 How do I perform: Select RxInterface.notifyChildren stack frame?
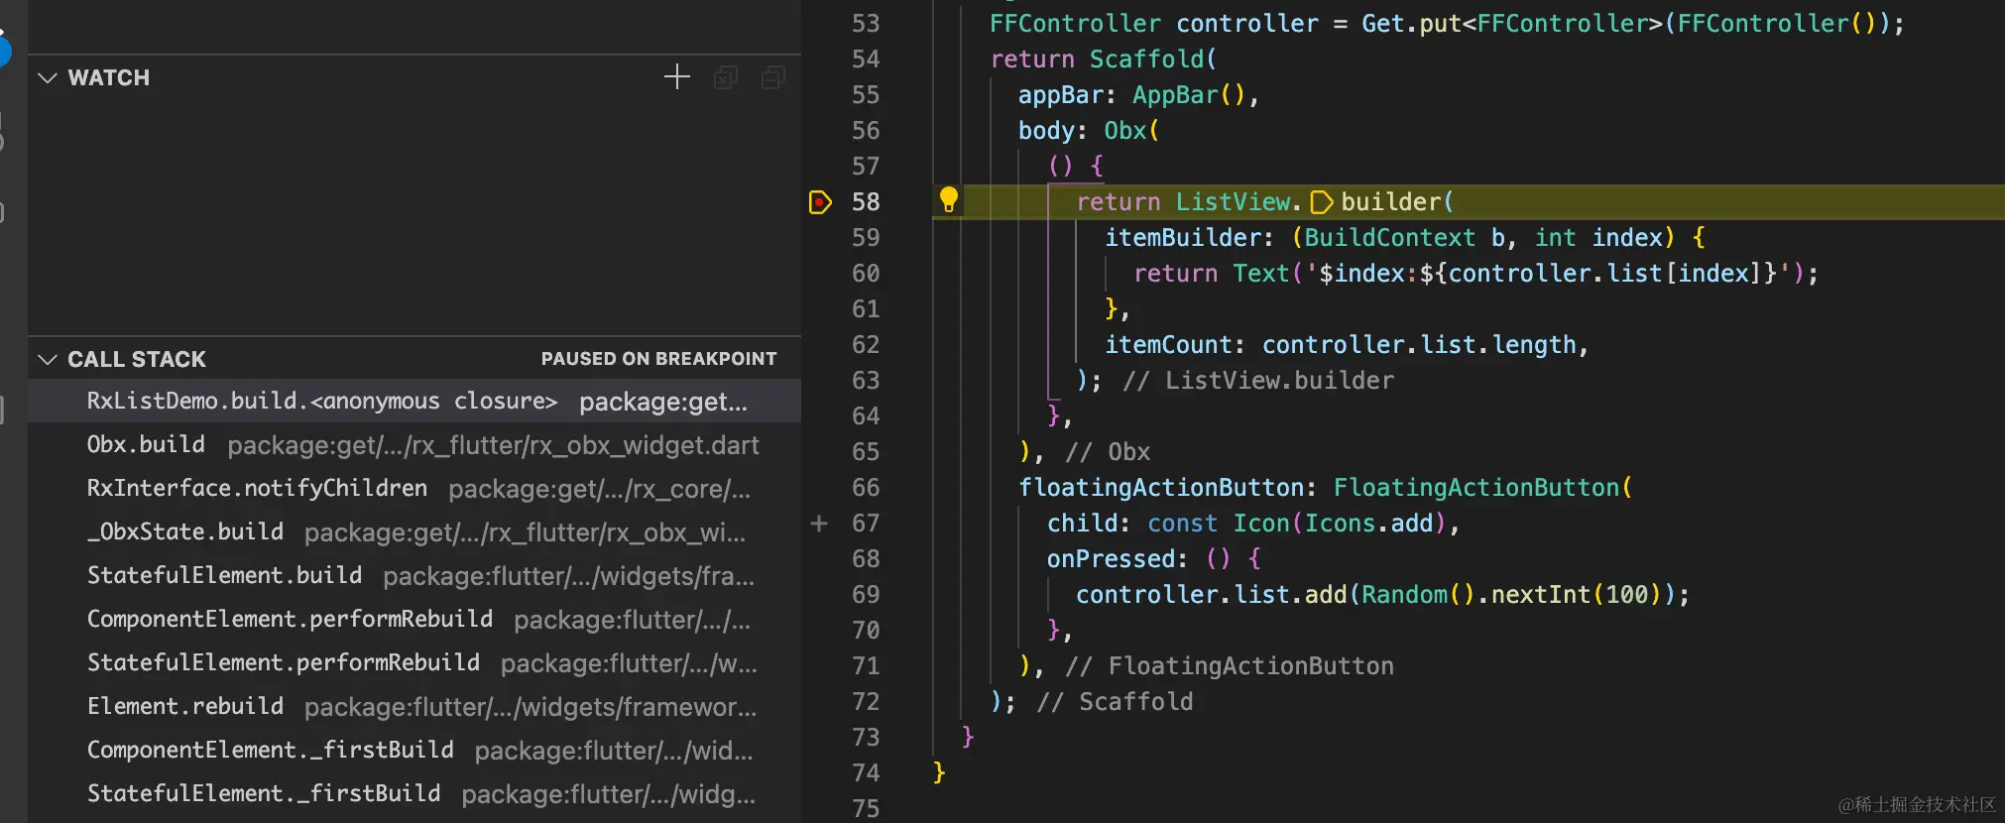(414, 488)
